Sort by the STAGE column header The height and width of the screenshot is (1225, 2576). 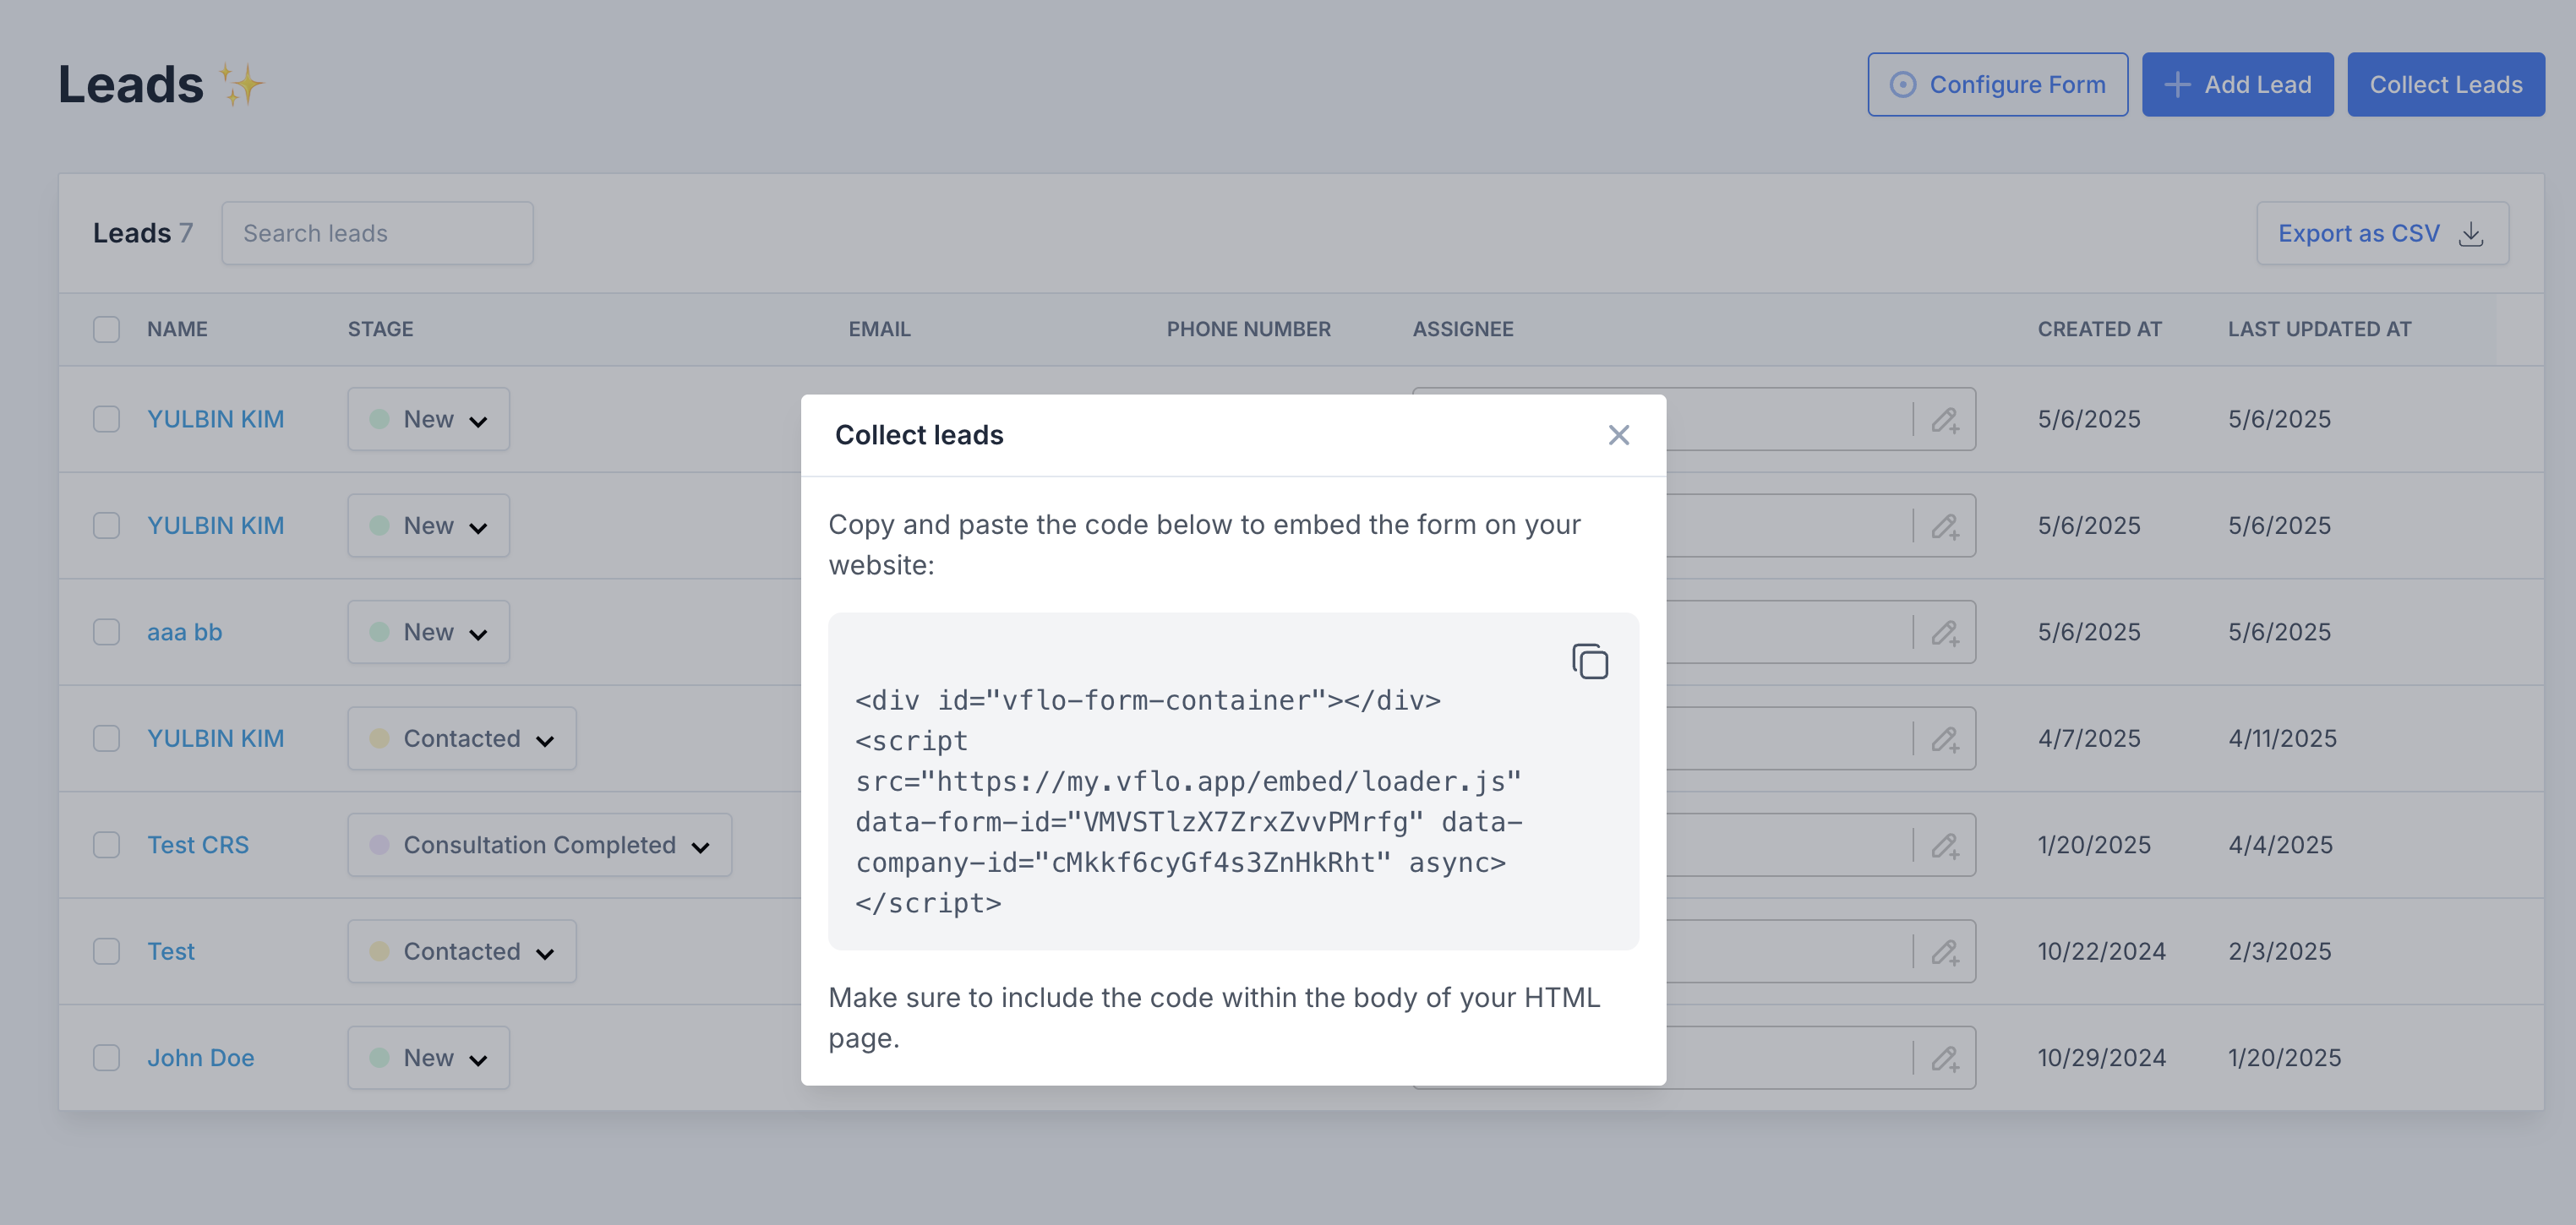(380, 329)
